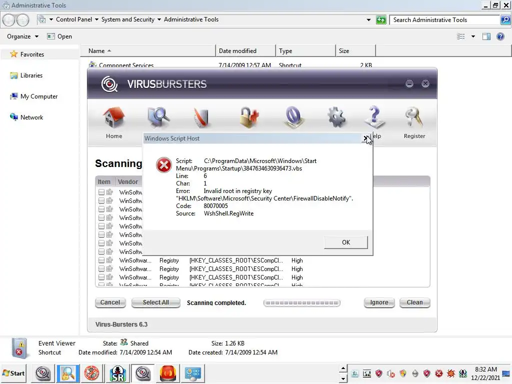This screenshot has height=384, width=512.
Task: Click the red bug tray icon
Action: [x=451, y=373]
